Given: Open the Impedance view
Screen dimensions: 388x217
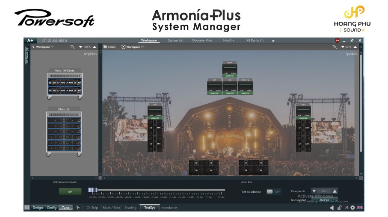Looking at the screenshot, I should 169,208.
